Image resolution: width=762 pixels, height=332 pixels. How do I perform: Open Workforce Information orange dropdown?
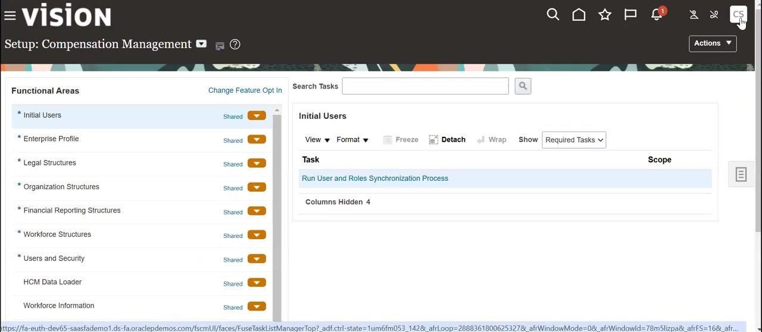click(257, 306)
